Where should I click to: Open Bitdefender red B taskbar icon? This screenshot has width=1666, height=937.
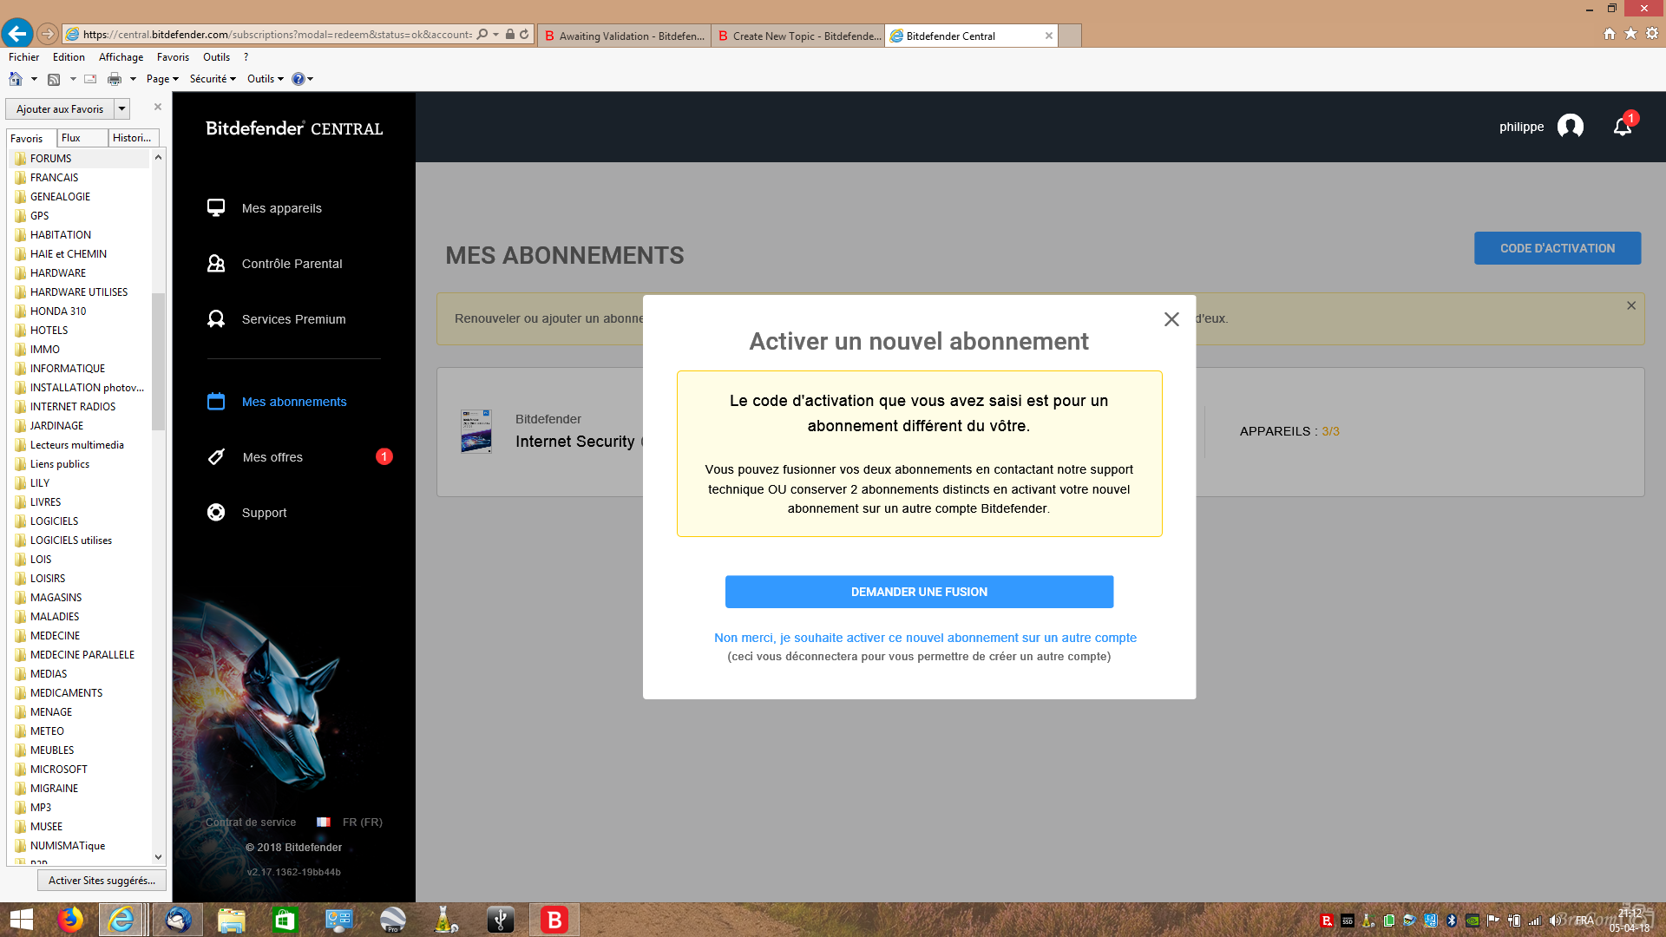[554, 920]
